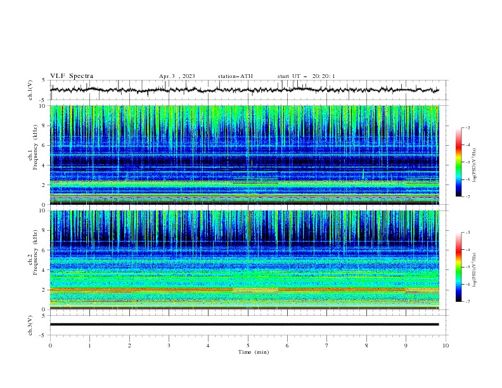
Task: Click the ch.2 spectrogram color scale bar
Action: [458, 267]
